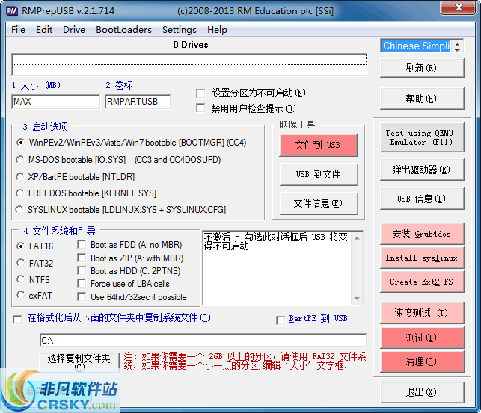Click the 速度测试 speed test button
This screenshot has width=481, height=413.
pos(422,313)
